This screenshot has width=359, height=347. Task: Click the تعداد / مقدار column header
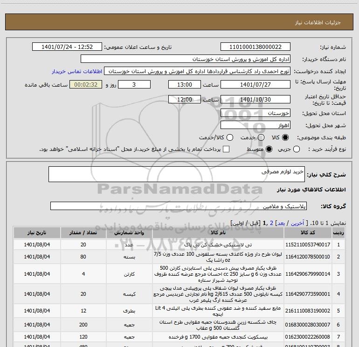click(83, 232)
